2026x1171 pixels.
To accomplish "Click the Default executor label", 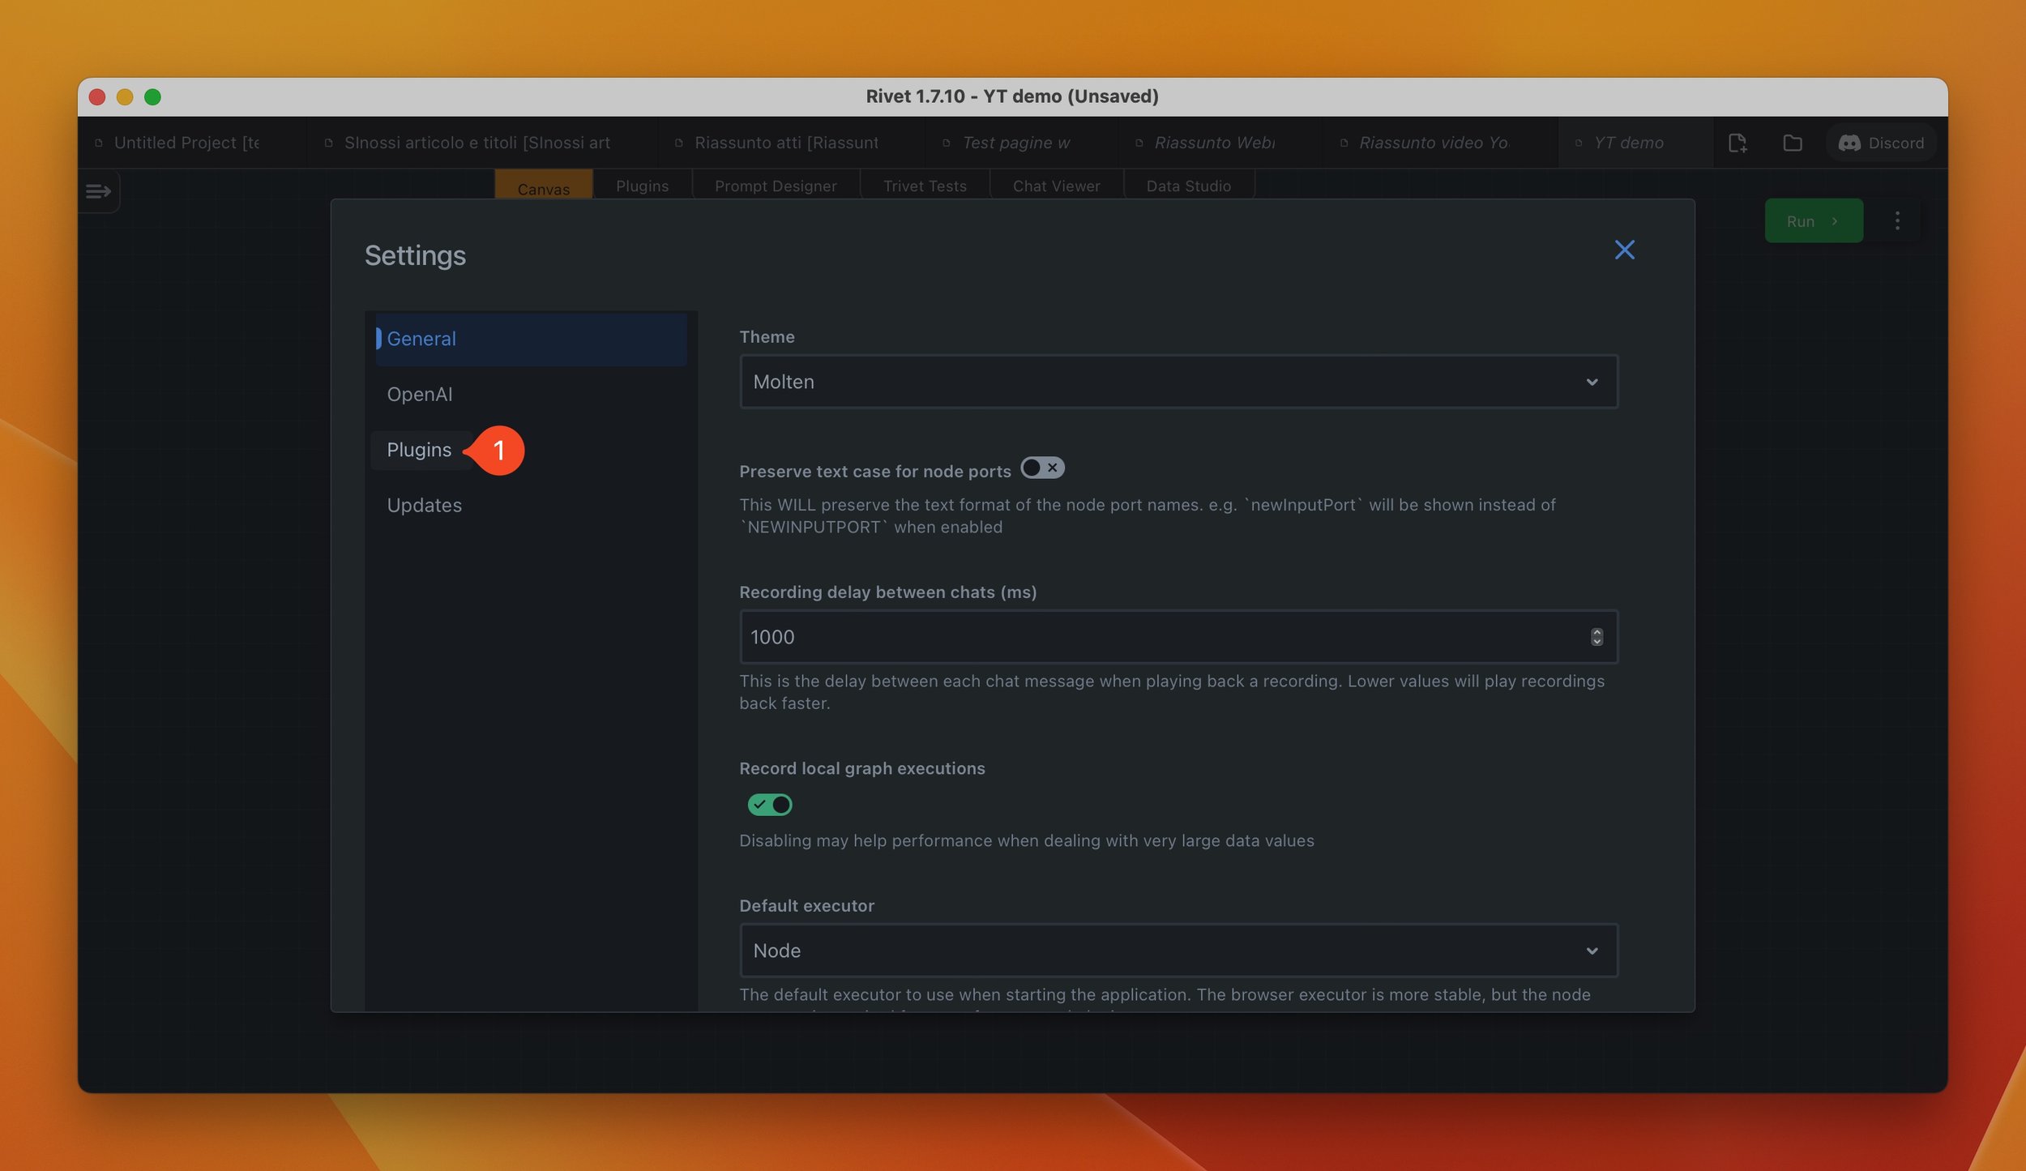I will click(x=806, y=906).
